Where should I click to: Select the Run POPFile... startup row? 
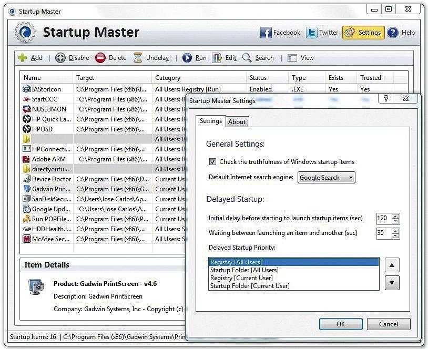pyautogui.click(x=104, y=219)
